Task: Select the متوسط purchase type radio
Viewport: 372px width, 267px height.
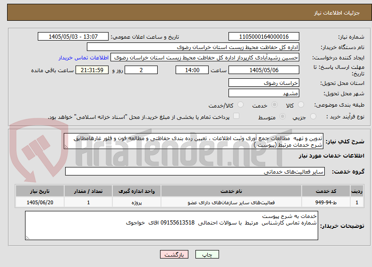Action: [282, 116]
